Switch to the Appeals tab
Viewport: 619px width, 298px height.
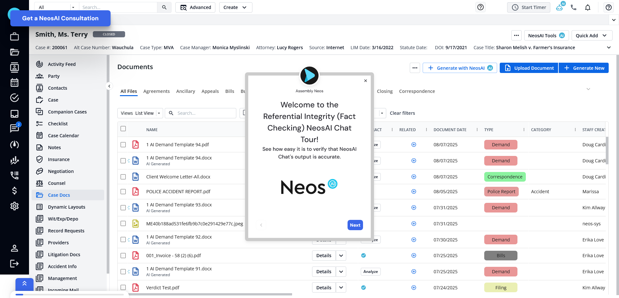(x=210, y=91)
